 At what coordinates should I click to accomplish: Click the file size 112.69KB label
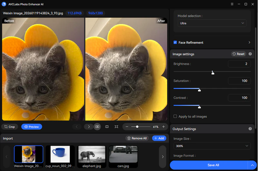coord(74,13)
